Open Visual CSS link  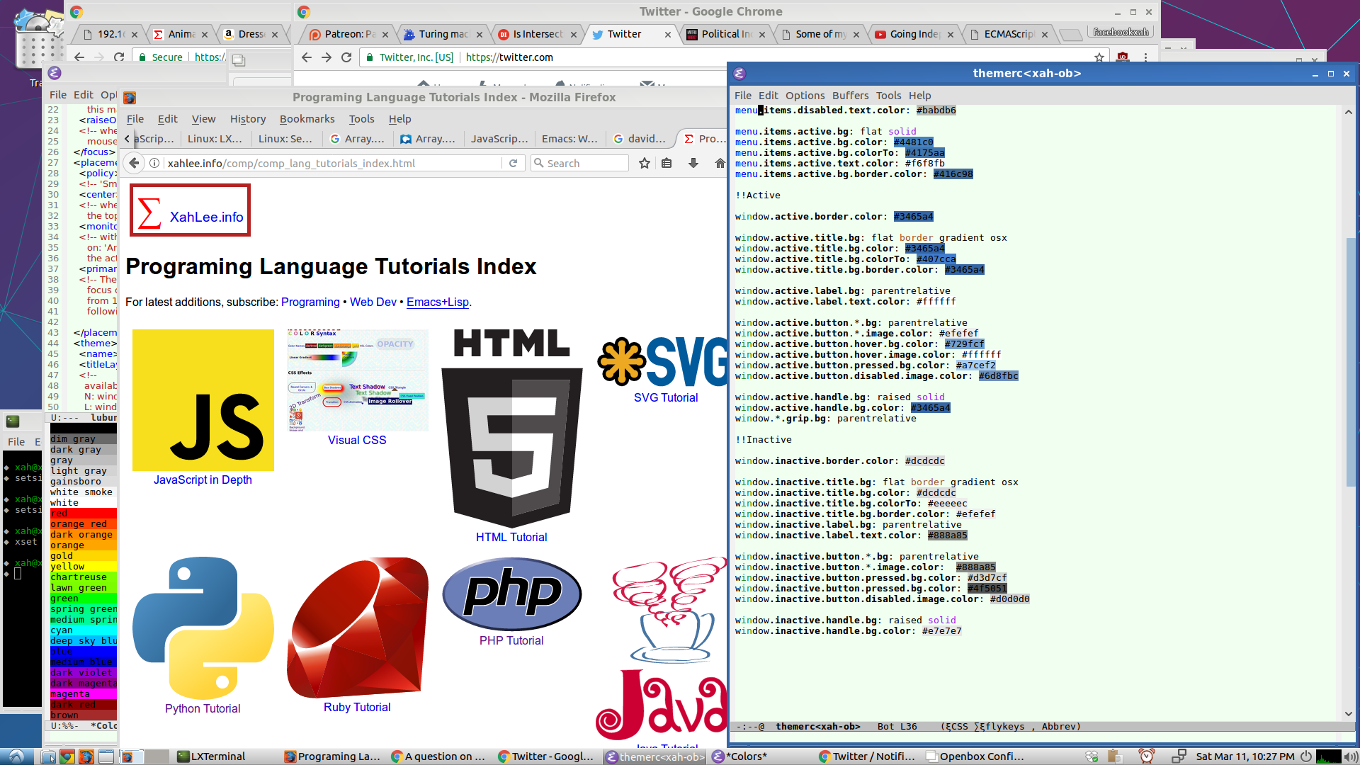pyautogui.click(x=357, y=441)
